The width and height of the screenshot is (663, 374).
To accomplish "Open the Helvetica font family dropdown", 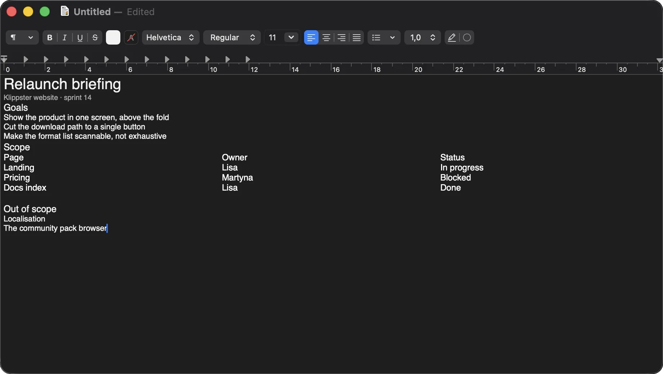I will tap(171, 37).
